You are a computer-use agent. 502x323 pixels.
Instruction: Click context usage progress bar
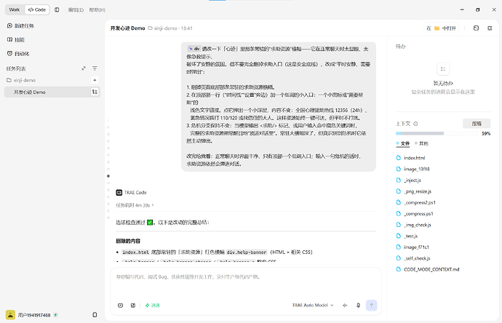click(437, 133)
